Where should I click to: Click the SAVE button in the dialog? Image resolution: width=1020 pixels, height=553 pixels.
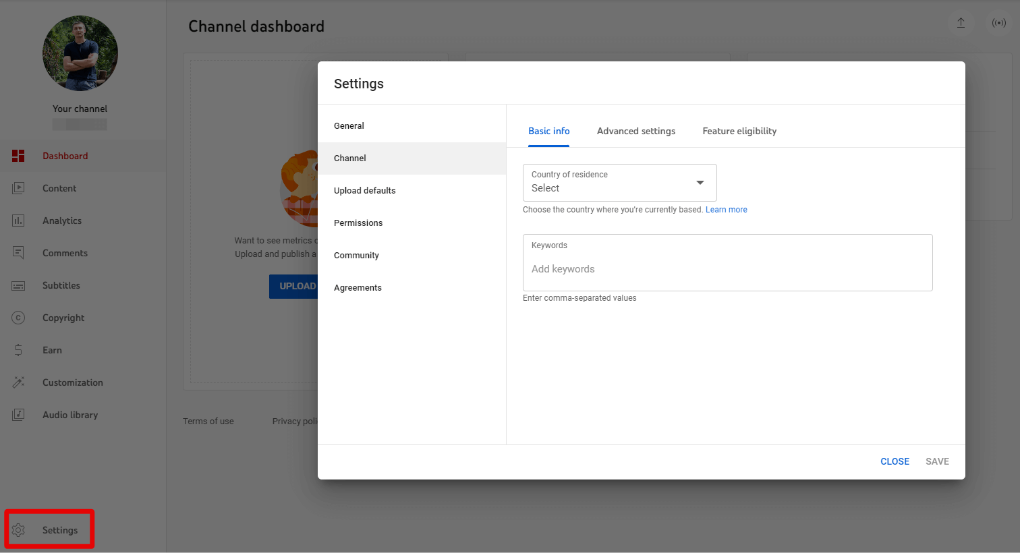(x=937, y=461)
